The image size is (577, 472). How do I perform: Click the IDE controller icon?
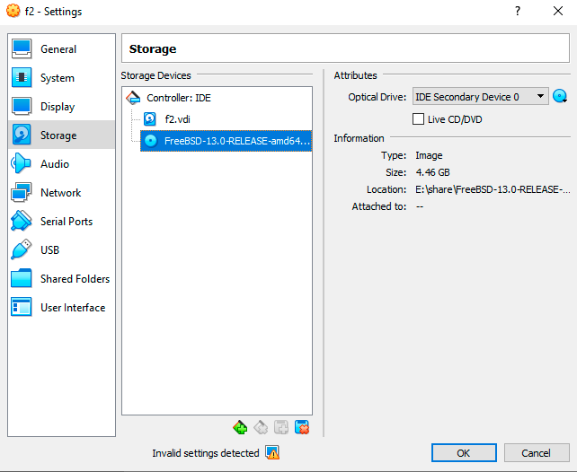coord(133,98)
